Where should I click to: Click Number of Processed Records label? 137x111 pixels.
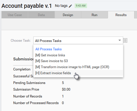pyautogui.click(x=36, y=103)
